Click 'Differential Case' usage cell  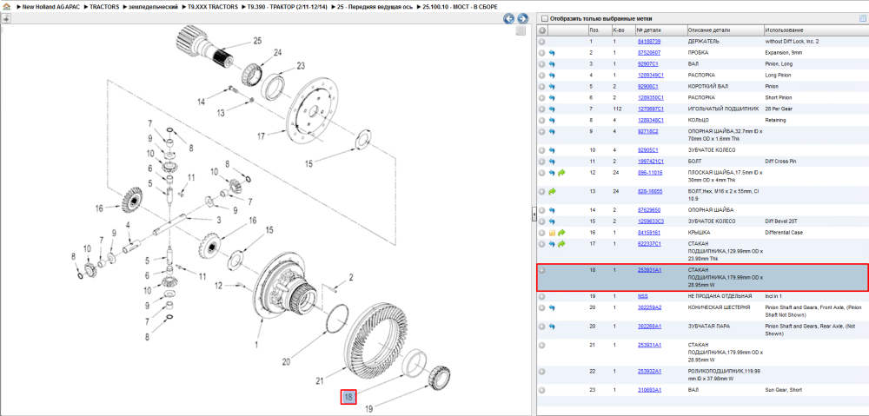(x=784, y=233)
